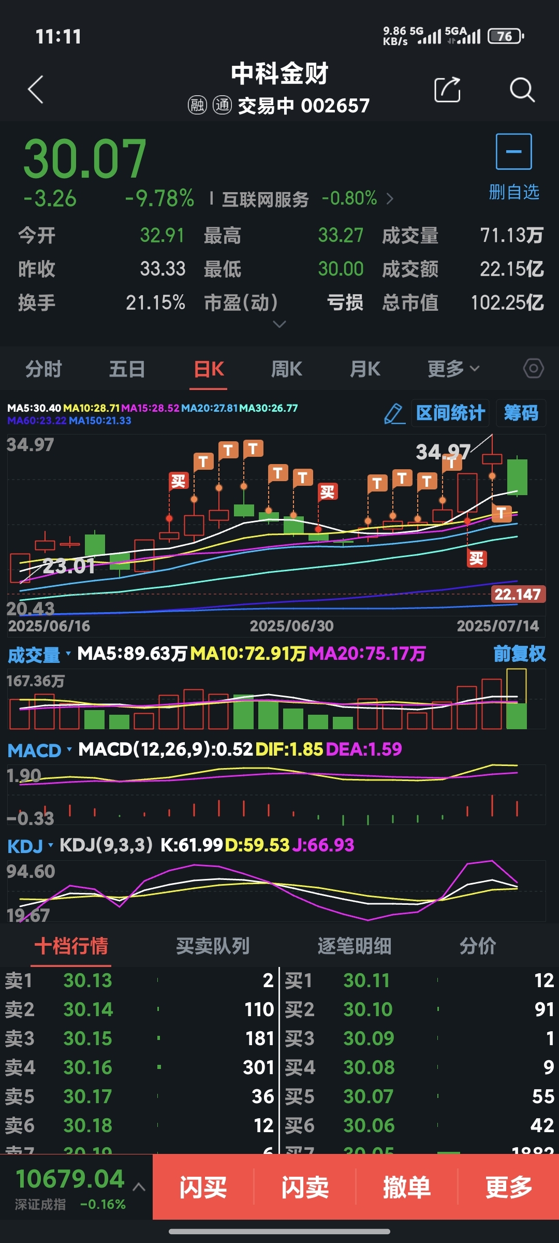Open the share icon
Image resolution: width=559 pixels, height=1243 pixels.
pyautogui.click(x=447, y=90)
